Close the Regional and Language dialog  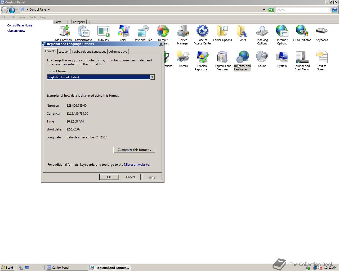tap(161, 44)
